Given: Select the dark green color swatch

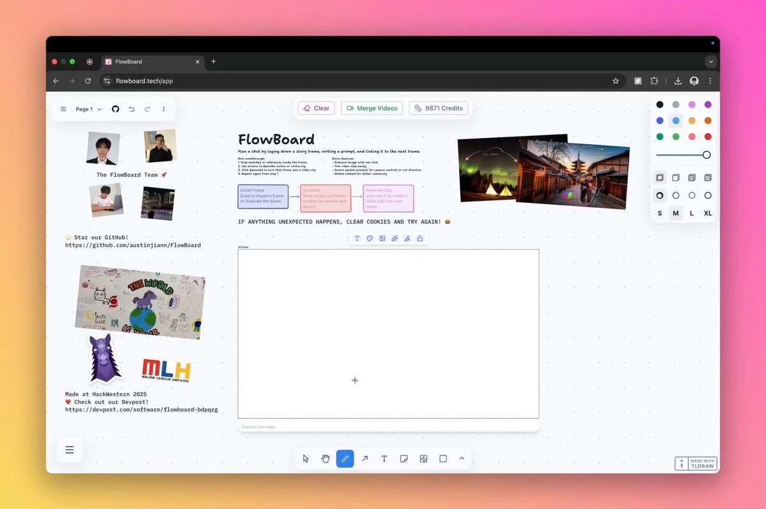Looking at the screenshot, I should [x=659, y=136].
